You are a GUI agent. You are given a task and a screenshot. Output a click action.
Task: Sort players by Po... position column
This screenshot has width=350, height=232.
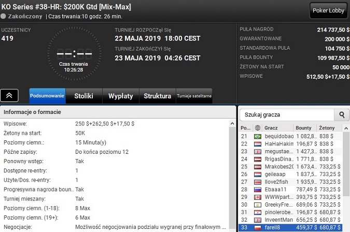pyautogui.click(x=246, y=128)
